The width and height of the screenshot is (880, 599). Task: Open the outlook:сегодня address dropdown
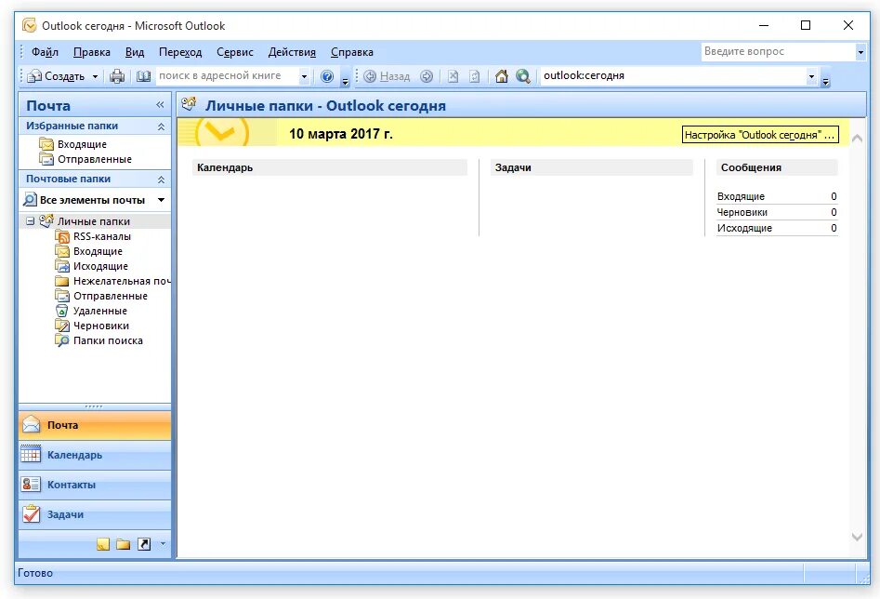pos(811,76)
